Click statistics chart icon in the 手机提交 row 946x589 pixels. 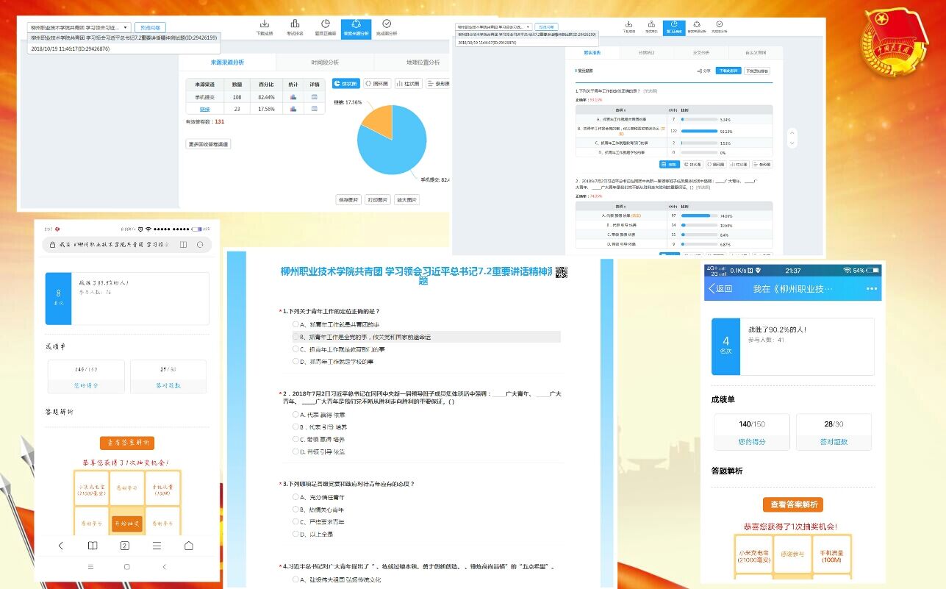pyautogui.click(x=293, y=97)
